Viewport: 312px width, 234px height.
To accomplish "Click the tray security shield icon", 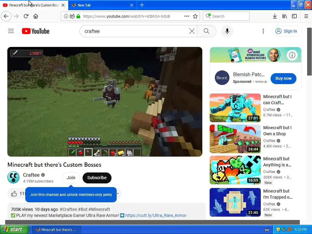I will (x=278, y=229).
